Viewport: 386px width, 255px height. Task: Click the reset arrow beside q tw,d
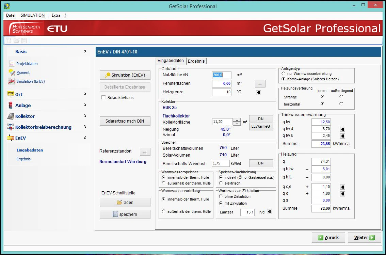(343, 129)
